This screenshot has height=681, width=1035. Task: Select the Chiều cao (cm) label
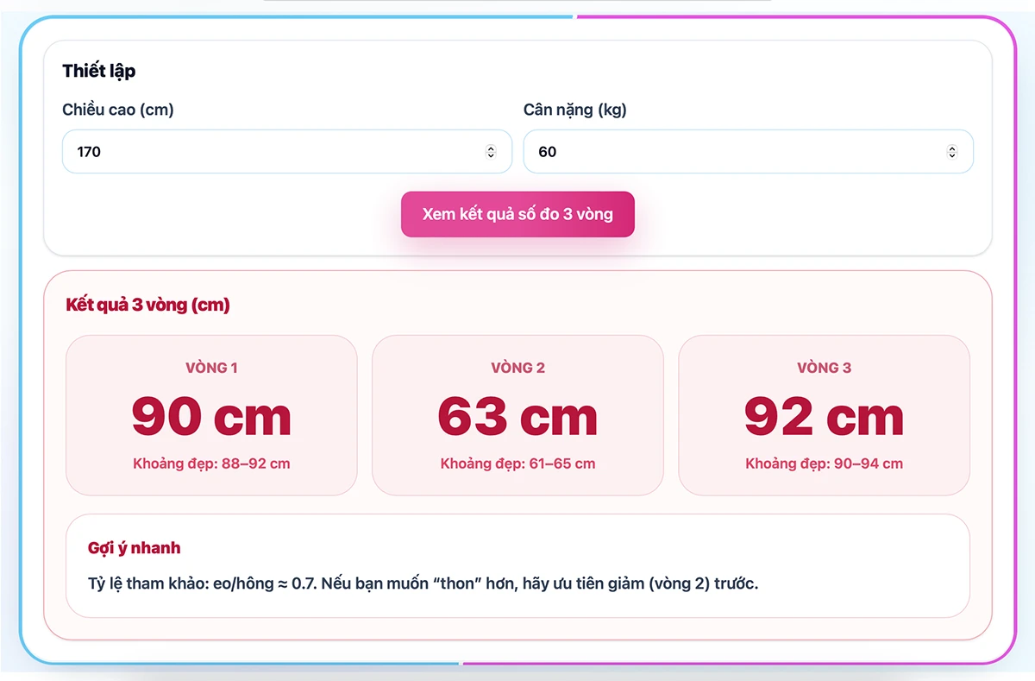point(118,110)
